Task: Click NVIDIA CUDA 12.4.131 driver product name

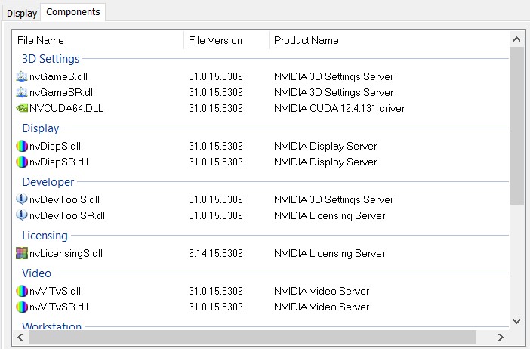Action: click(x=339, y=108)
